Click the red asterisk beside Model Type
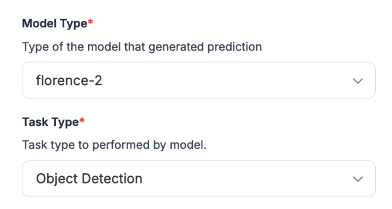Screen dimensions: 392x209 tap(90, 23)
